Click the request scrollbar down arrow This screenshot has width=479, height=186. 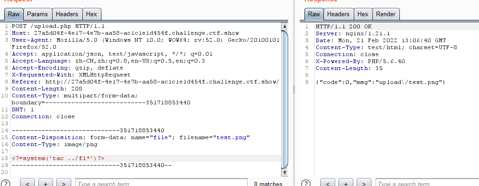[x=285, y=173]
